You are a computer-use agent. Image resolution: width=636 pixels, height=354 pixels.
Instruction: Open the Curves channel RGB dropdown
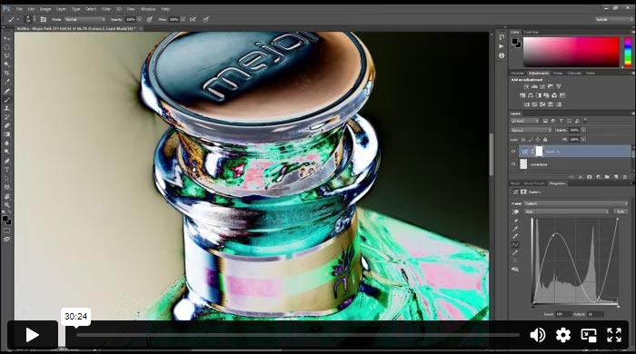click(x=567, y=211)
